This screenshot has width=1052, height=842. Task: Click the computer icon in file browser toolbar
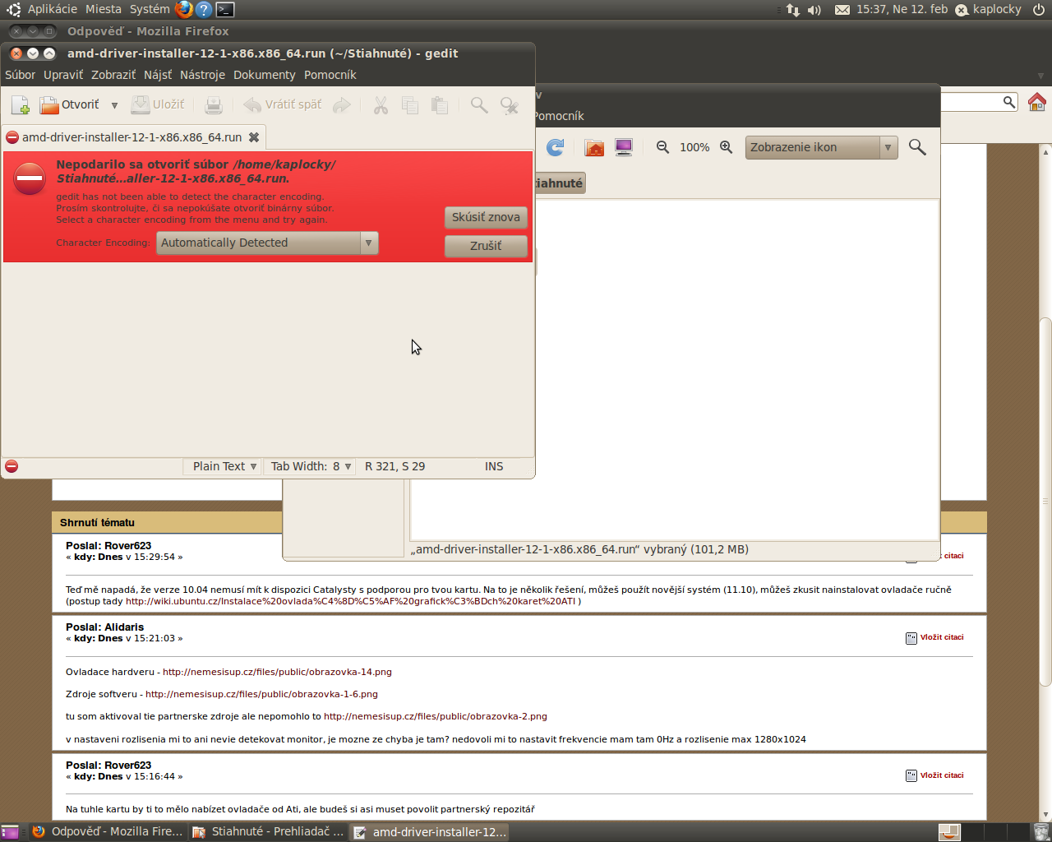tap(624, 147)
